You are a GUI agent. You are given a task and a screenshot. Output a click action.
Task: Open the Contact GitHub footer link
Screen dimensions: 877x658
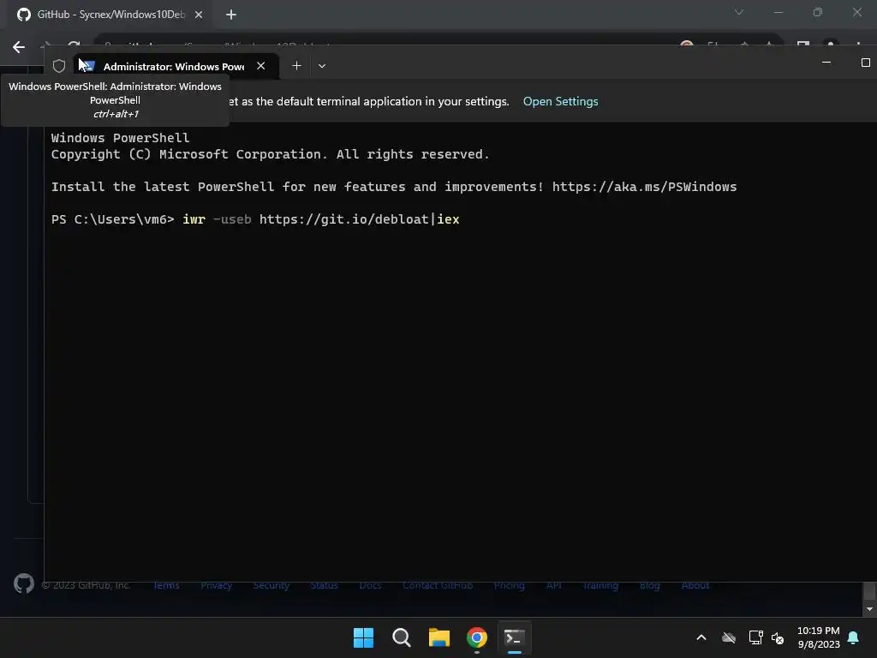point(438,585)
